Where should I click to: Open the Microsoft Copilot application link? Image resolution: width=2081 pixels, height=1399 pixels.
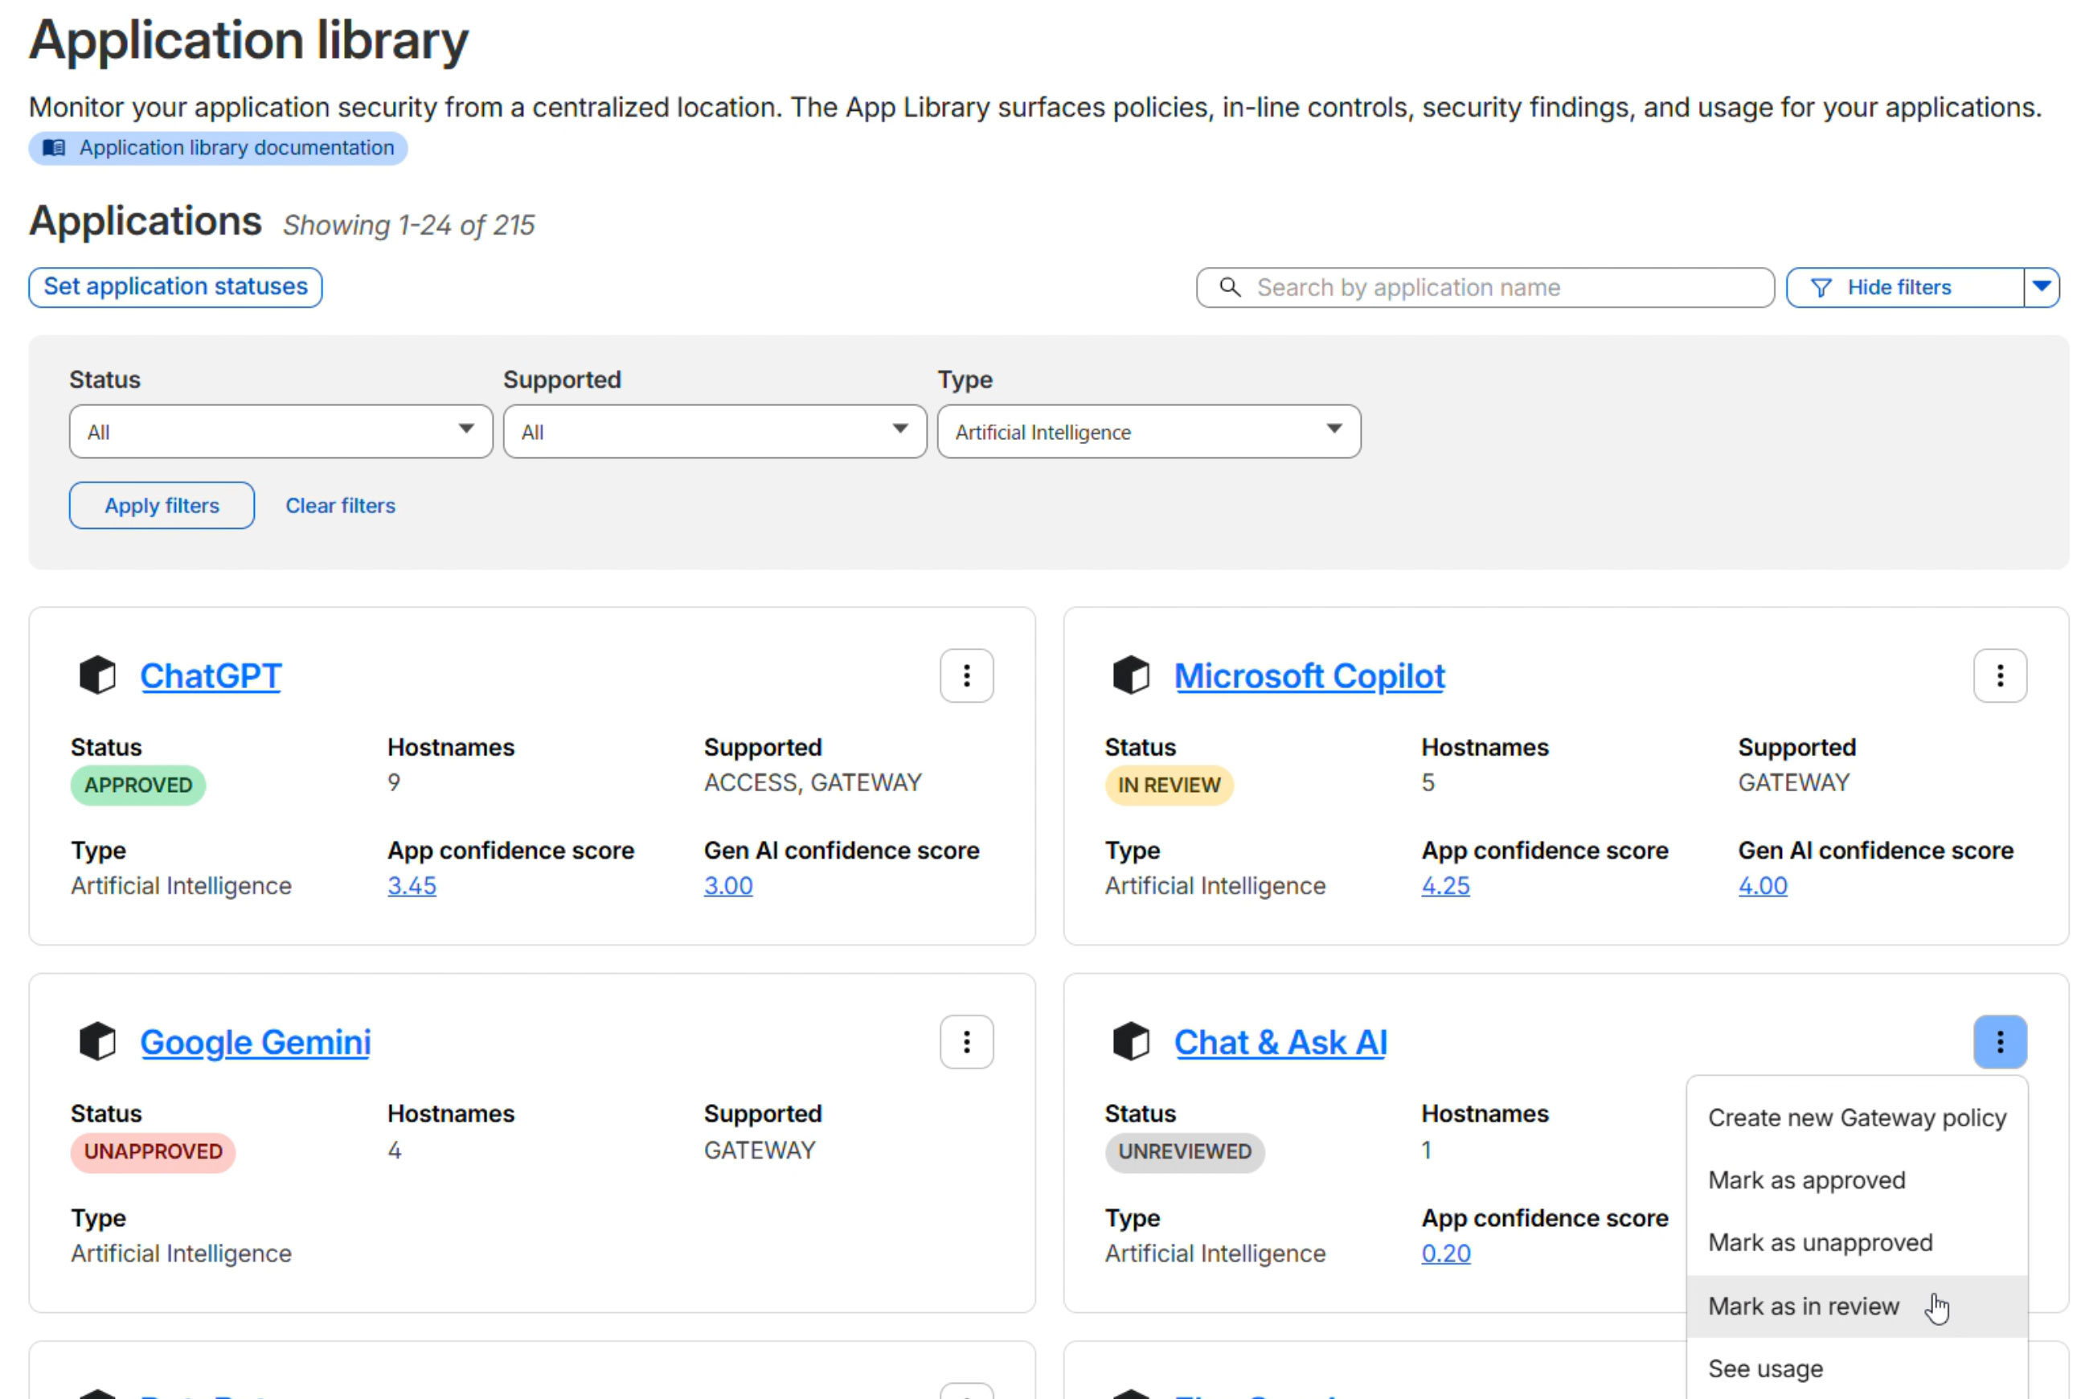tap(1309, 676)
